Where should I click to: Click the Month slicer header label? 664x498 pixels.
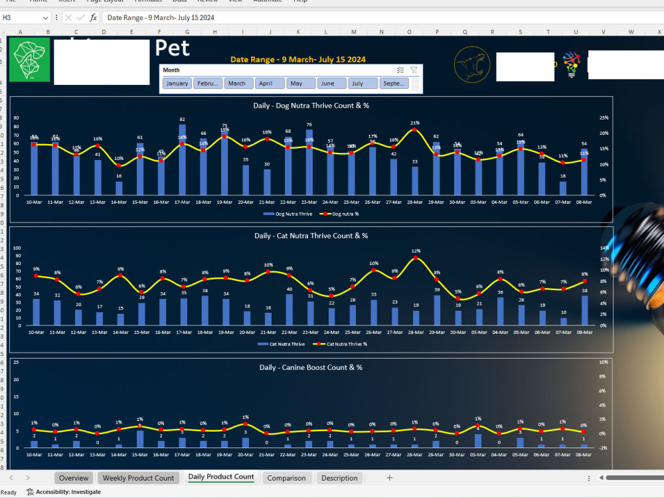pyautogui.click(x=171, y=70)
